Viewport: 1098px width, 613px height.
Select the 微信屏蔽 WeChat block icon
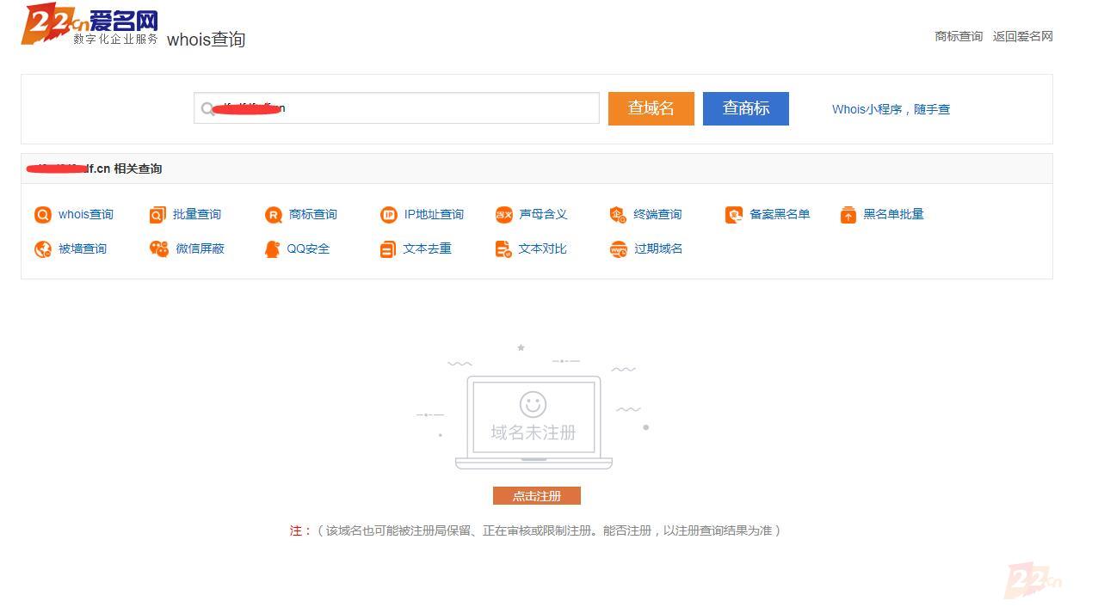pyautogui.click(x=188, y=248)
